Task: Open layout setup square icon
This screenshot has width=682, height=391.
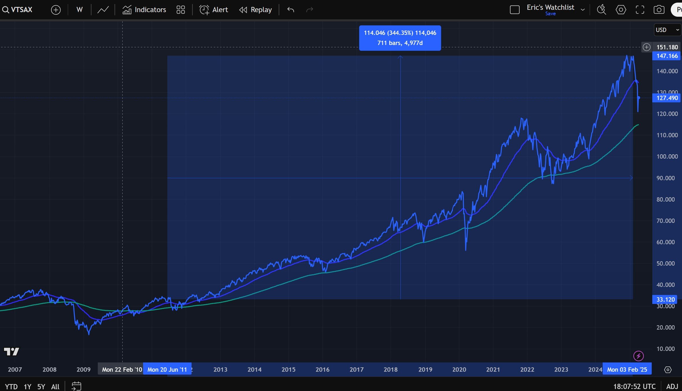Action: coord(515,10)
